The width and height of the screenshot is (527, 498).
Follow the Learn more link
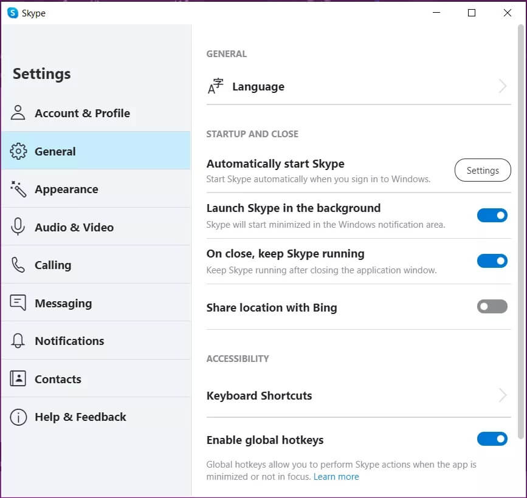coord(336,477)
